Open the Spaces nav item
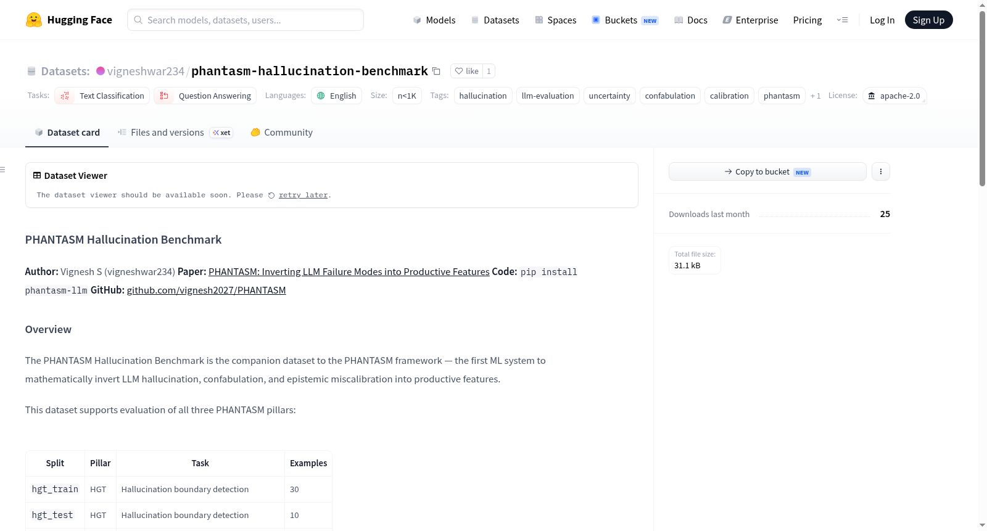Image resolution: width=987 pixels, height=531 pixels. [x=556, y=20]
